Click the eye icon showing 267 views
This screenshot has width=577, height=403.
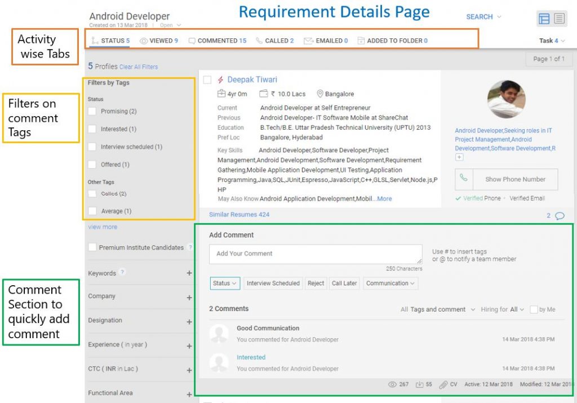click(x=393, y=384)
